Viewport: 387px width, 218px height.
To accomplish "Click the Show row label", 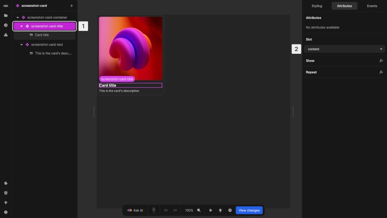I will pyautogui.click(x=310, y=61).
